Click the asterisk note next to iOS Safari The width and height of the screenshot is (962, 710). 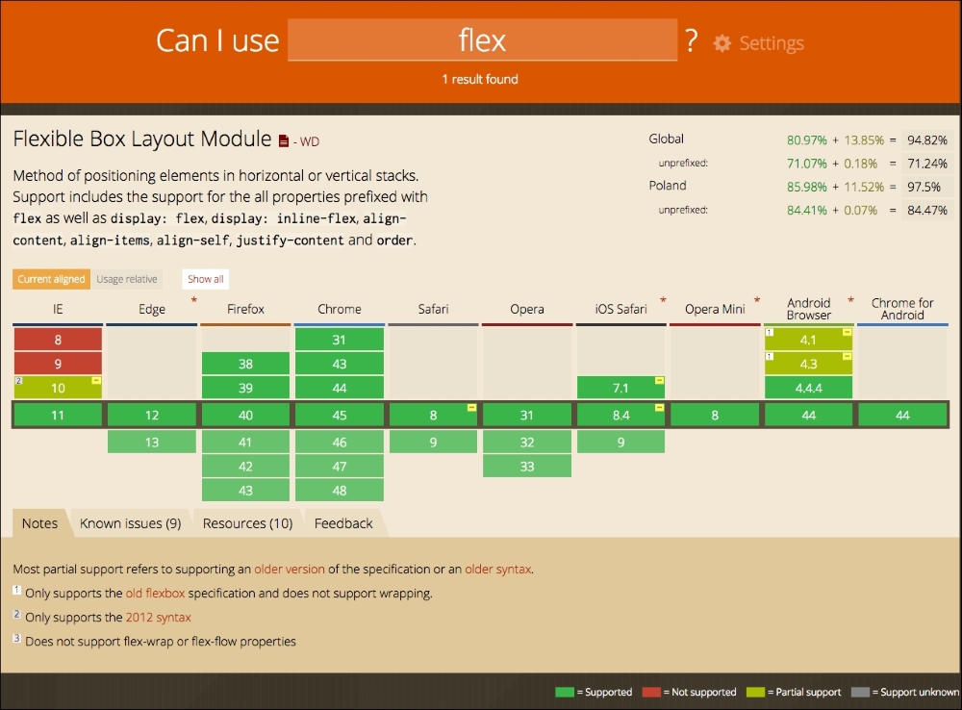[663, 300]
